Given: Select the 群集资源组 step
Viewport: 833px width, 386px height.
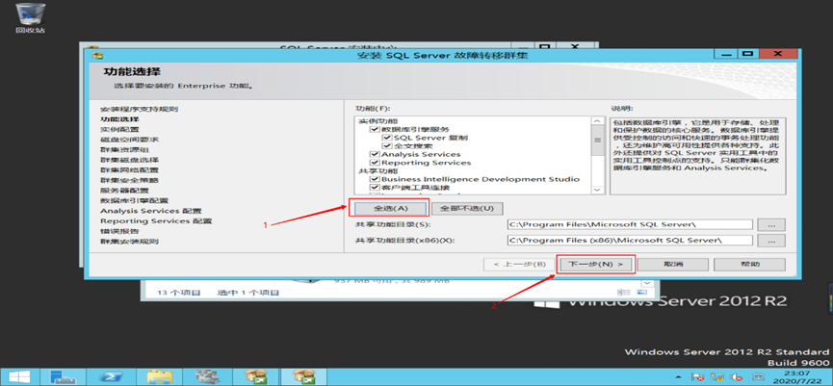Looking at the screenshot, I should (124, 150).
